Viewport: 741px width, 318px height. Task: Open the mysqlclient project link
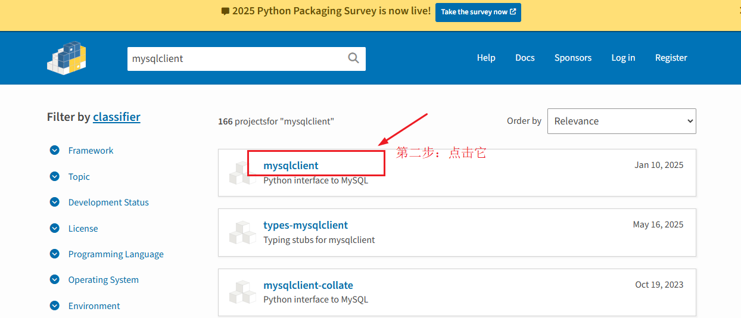click(291, 166)
